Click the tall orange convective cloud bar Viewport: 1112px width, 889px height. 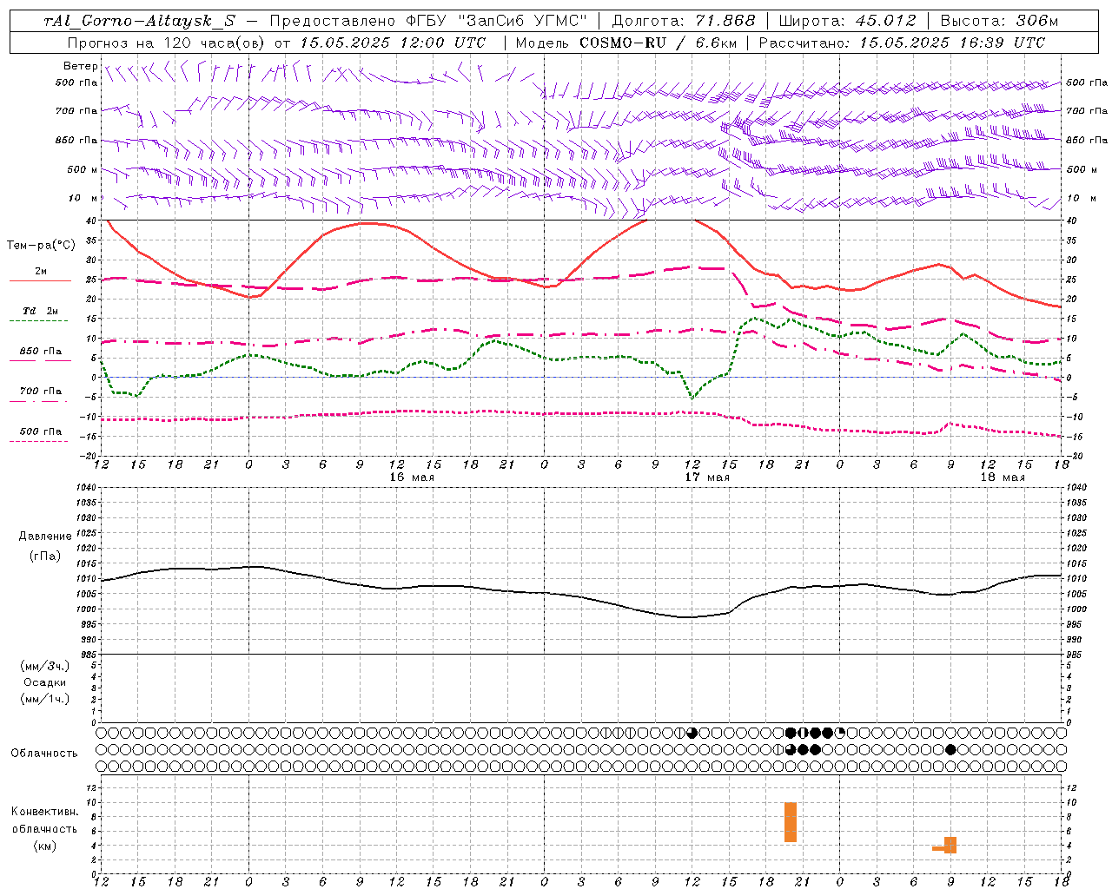[791, 822]
